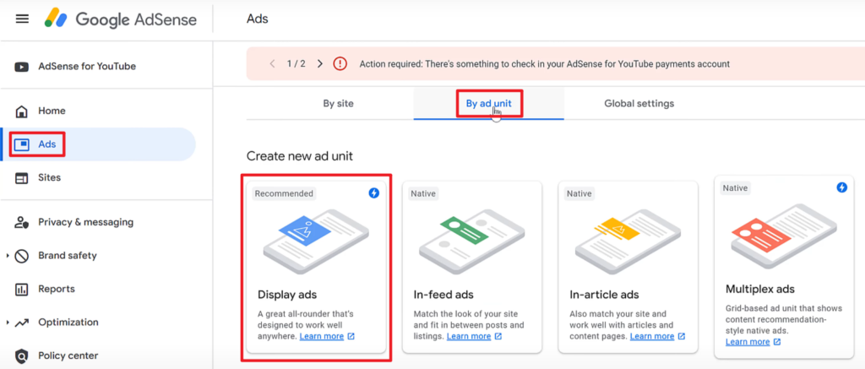
Task: Click Learn more link under Multiplex ads
Action: pos(748,342)
